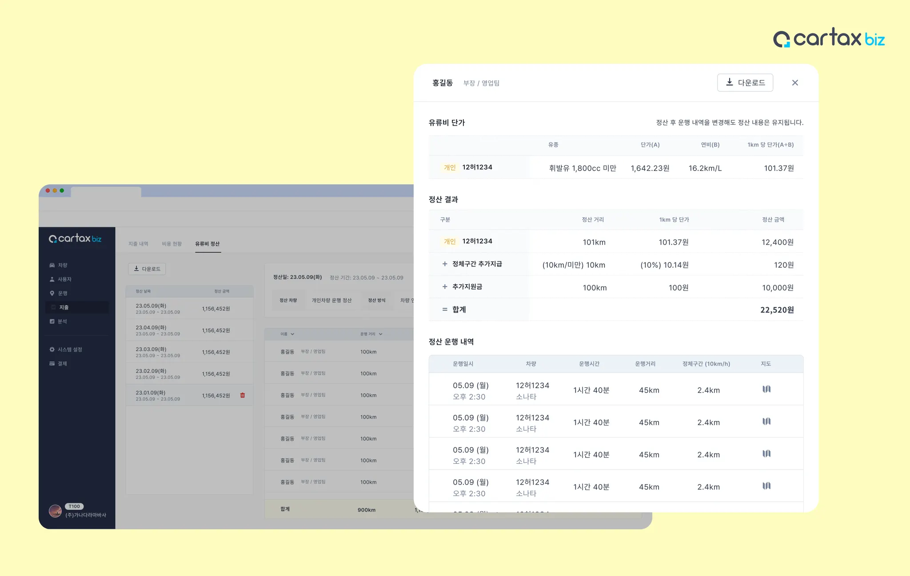Open 시스템 설정 system settings
The image size is (910, 576).
click(x=69, y=350)
